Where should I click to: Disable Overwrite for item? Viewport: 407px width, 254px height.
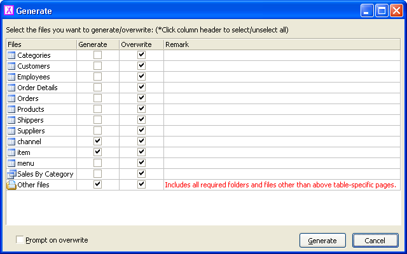(x=141, y=152)
